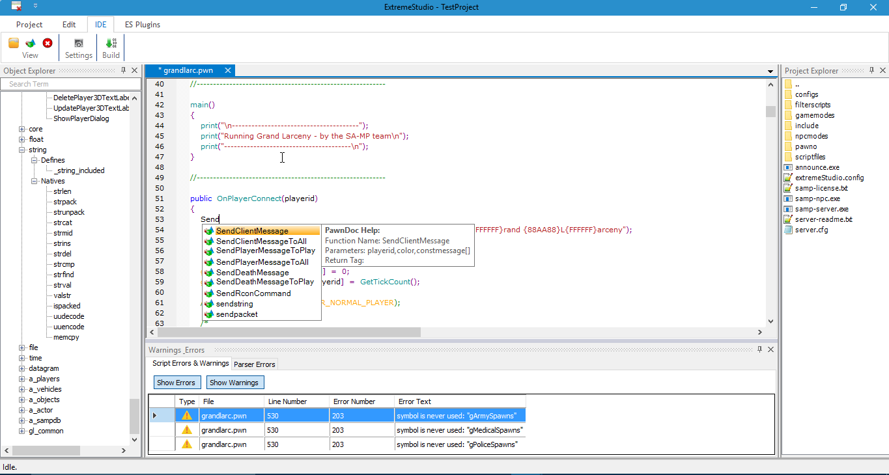Click the Search Term input field
The width and height of the screenshot is (889, 475).
coord(70,84)
